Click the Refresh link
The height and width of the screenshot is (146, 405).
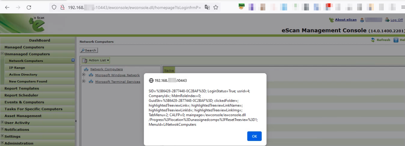point(383,40)
